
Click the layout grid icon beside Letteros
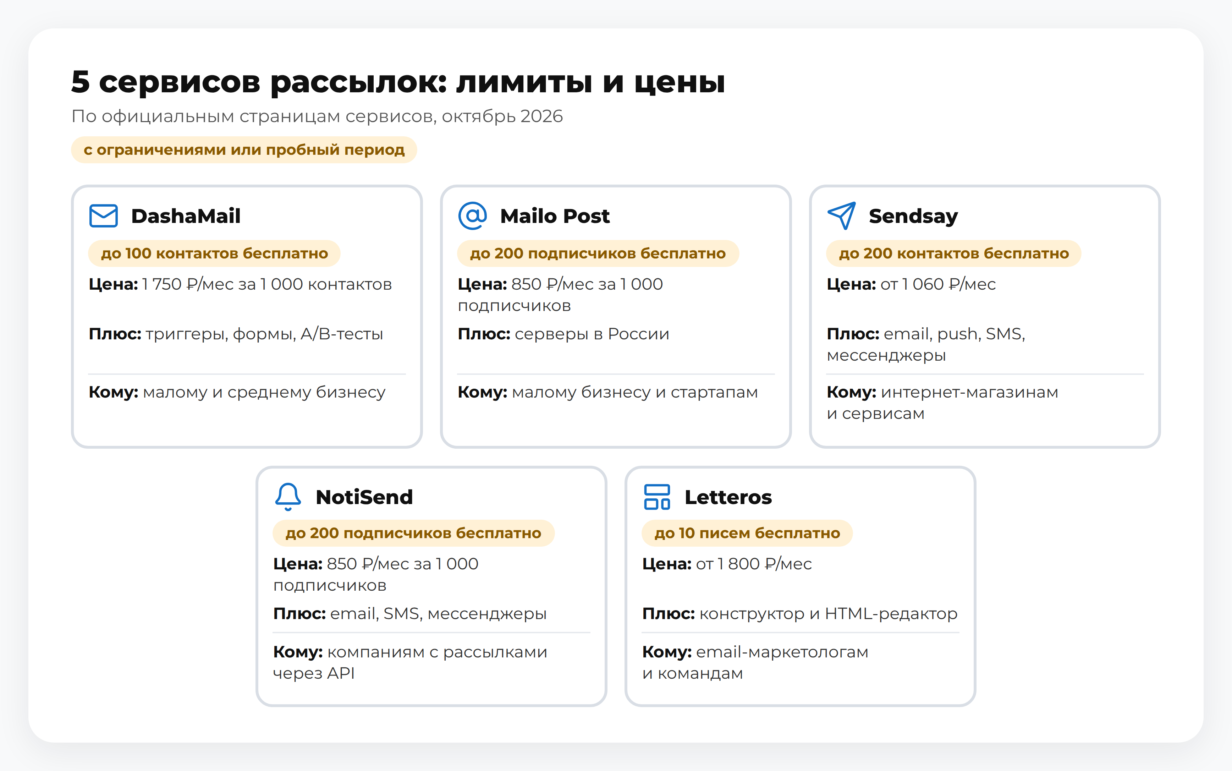point(657,497)
